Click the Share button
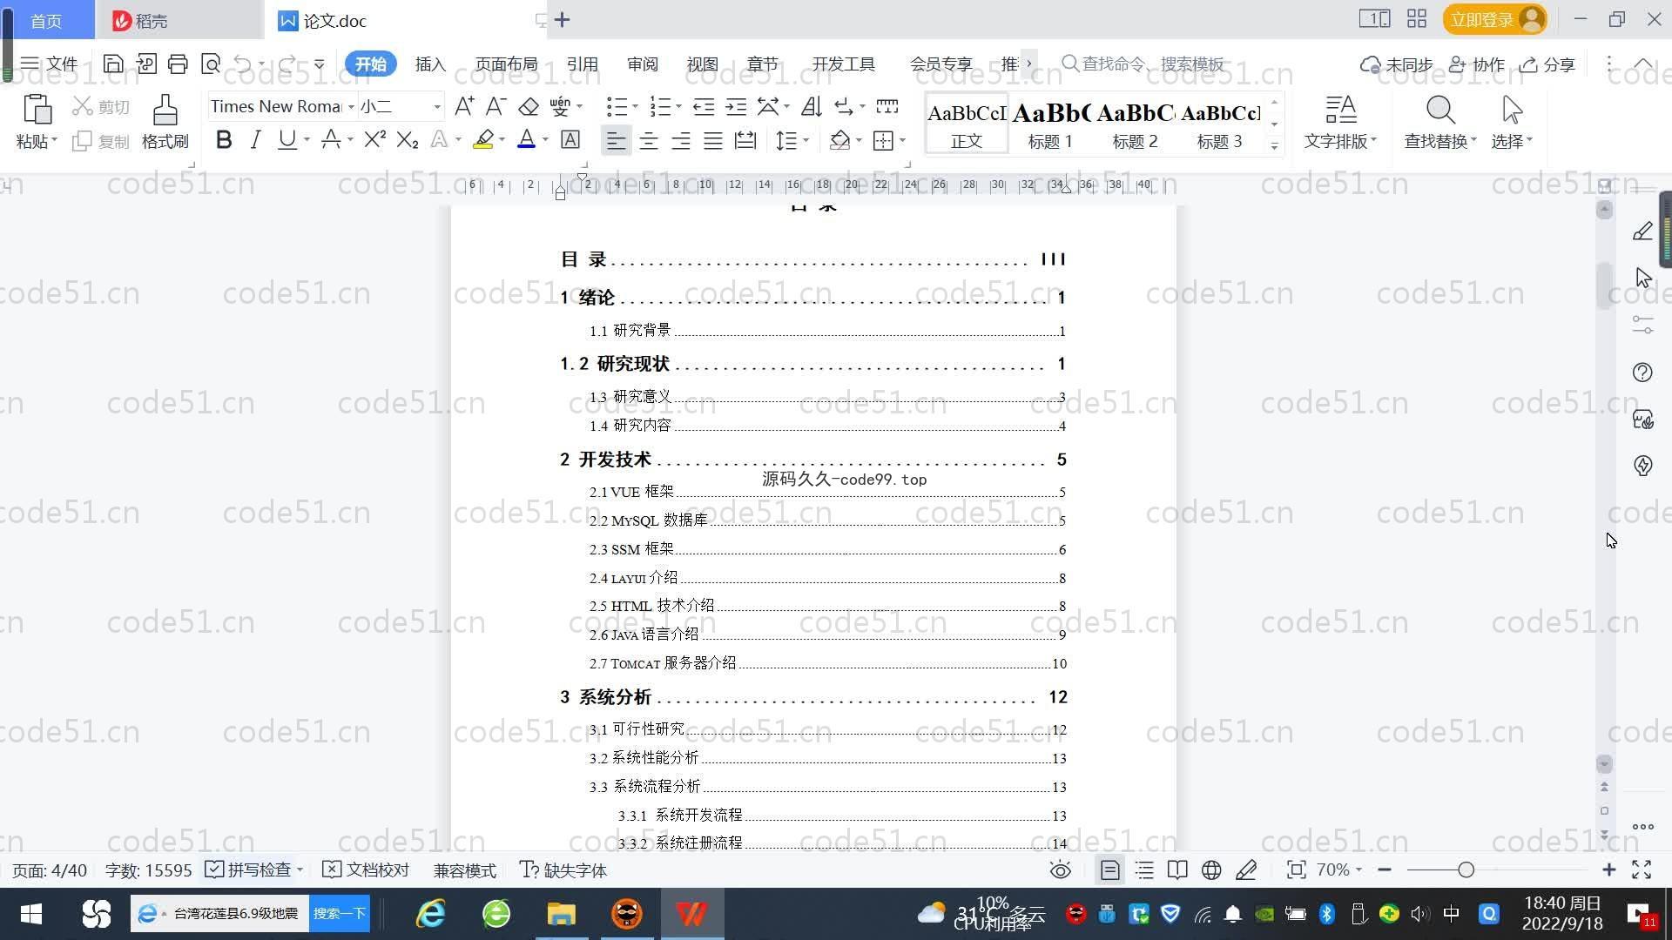This screenshot has width=1672, height=940. pyautogui.click(x=1547, y=64)
